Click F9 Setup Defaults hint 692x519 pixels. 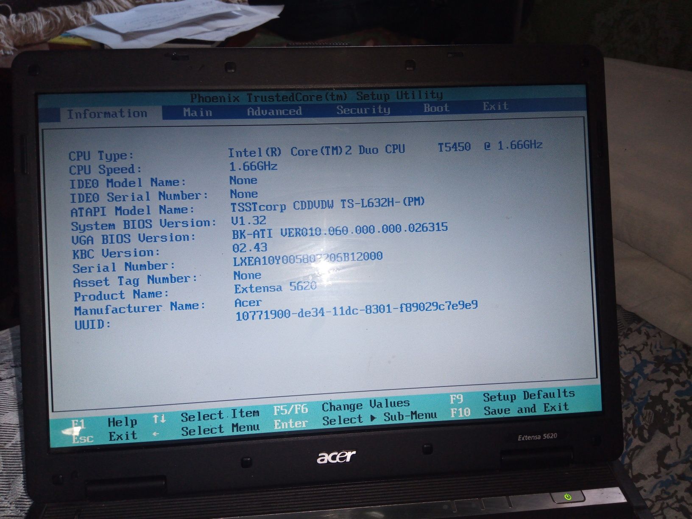click(512, 396)
